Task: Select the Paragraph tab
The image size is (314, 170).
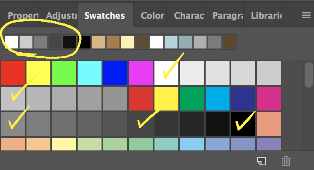Action: (227, 16)
